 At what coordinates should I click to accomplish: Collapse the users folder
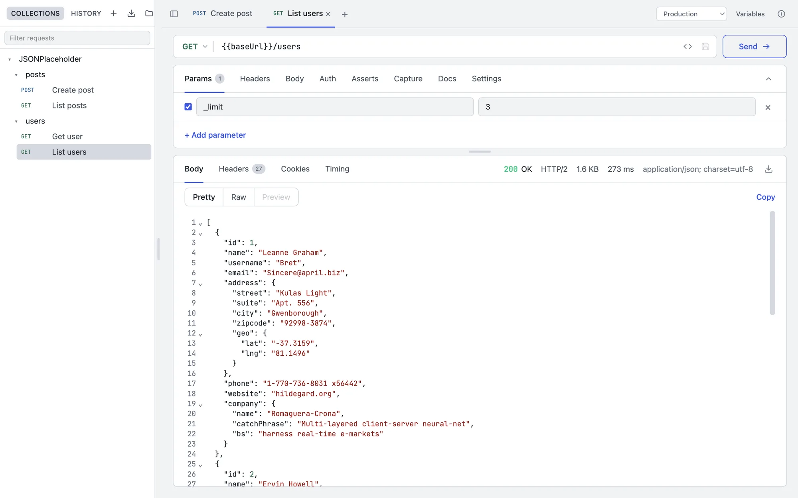(16, 122)
